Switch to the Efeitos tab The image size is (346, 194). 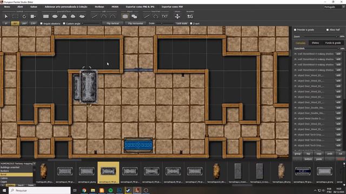click(x=315, y=43)
